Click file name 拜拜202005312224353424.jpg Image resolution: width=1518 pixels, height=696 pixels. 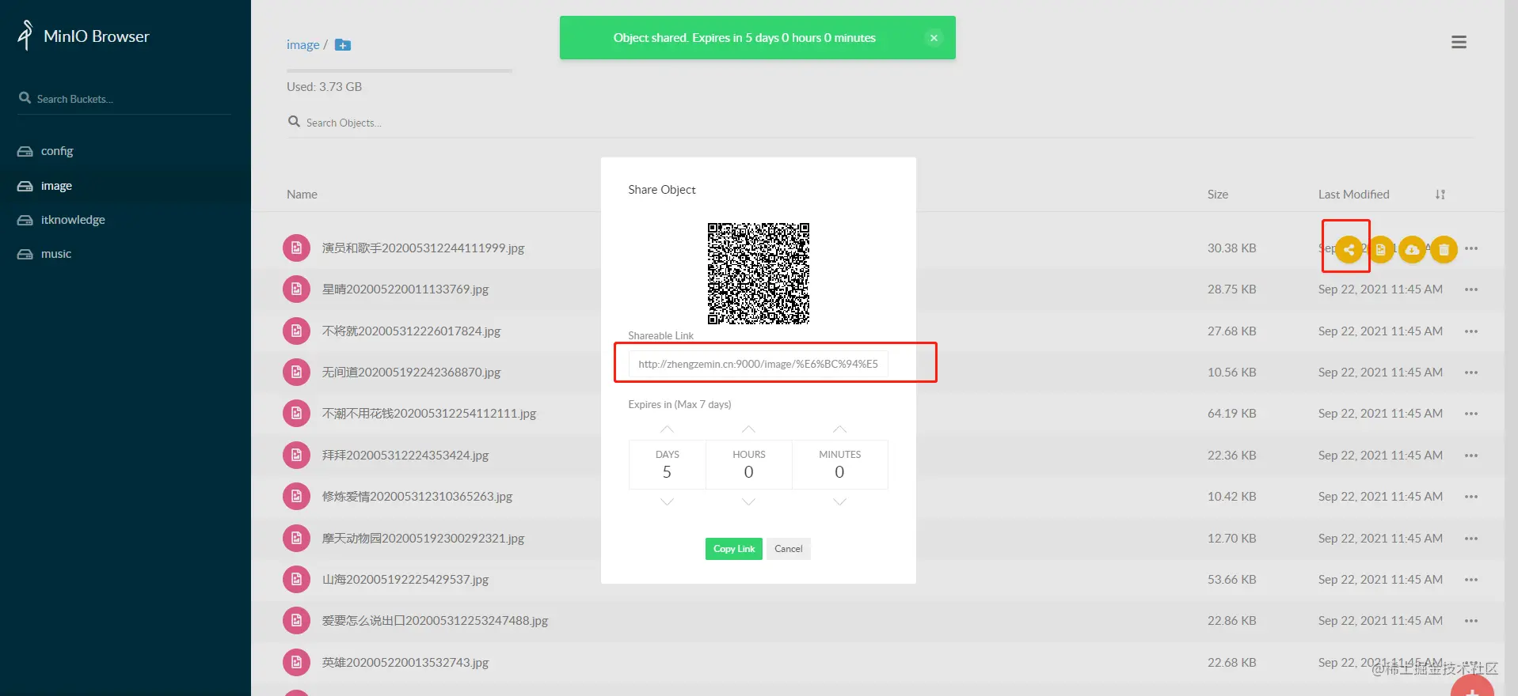click(405, 455)
